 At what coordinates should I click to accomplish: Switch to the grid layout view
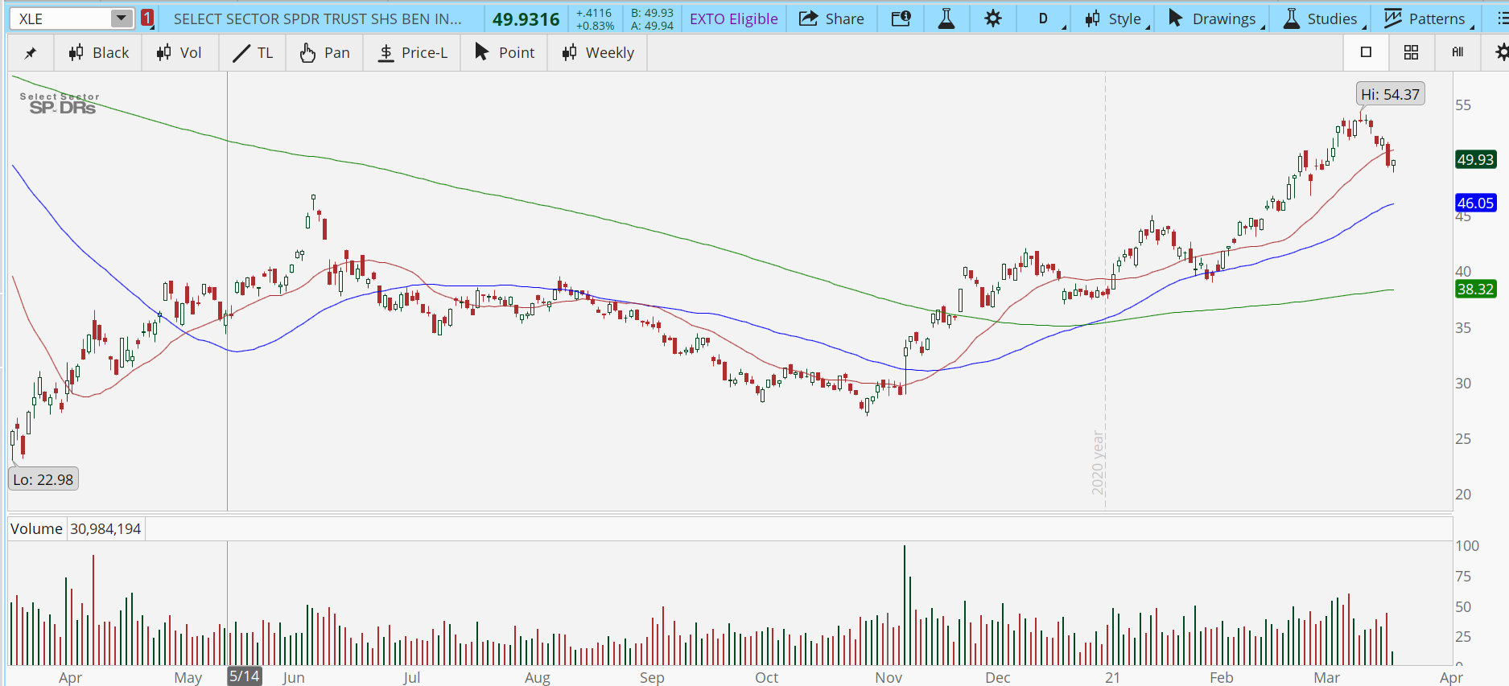(1411, 52)
